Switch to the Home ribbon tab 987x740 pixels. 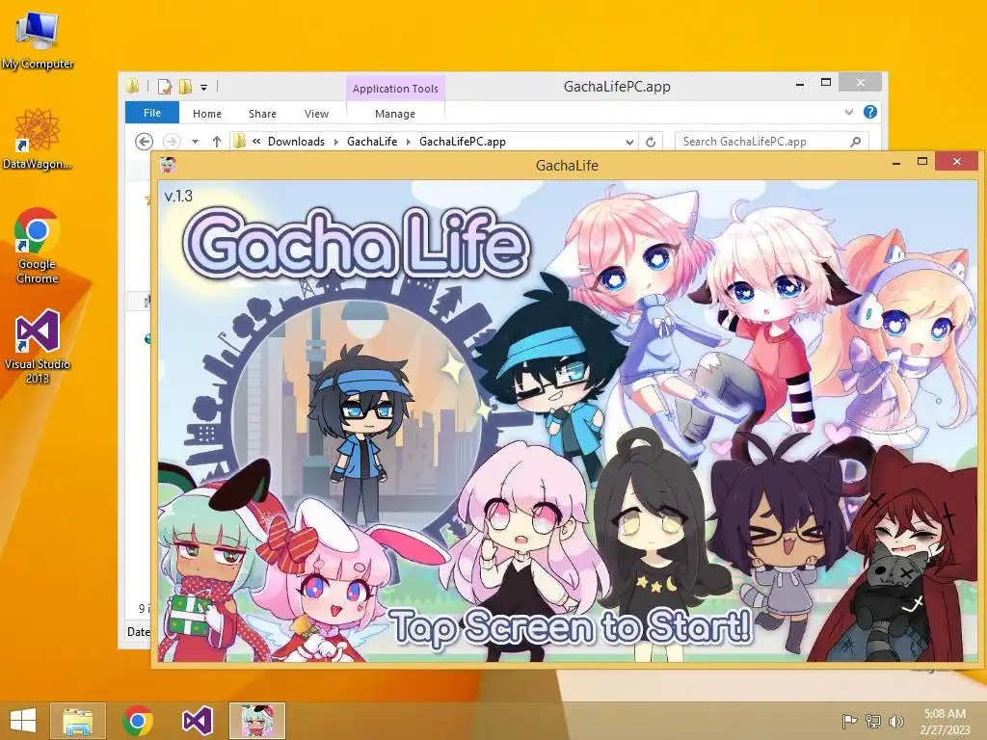207,114
